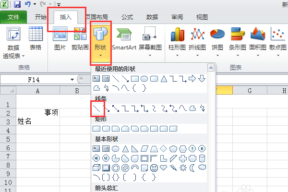Select Rectangle shape under 矩形
This screenshot has height=192, width=288.
click(x=96, y=129)
